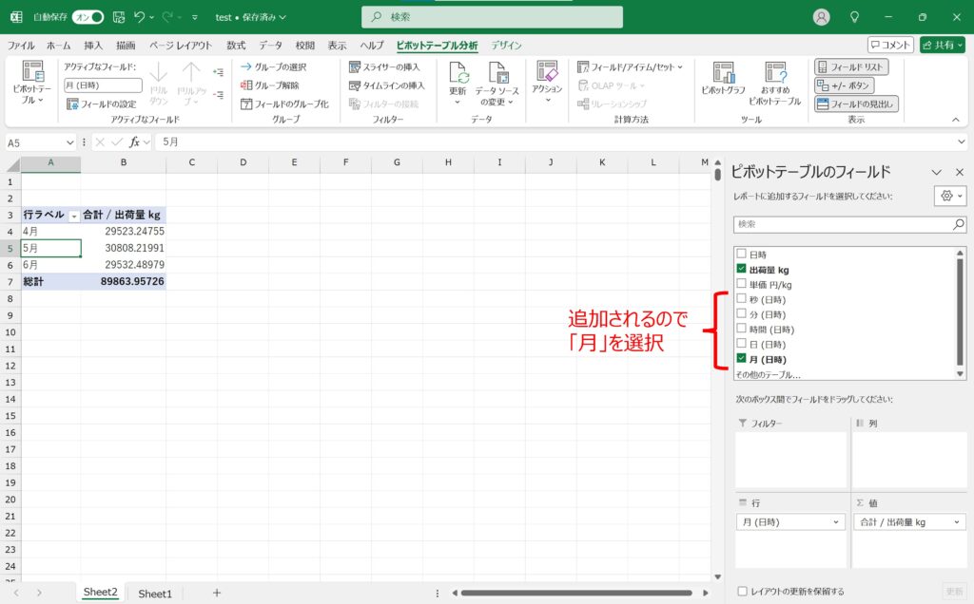
Task: Click the field search box in pivot pane
Action: coord(842,224)
